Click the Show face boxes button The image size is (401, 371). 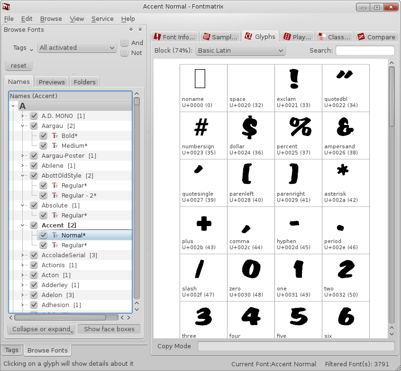tap(109, 329)
